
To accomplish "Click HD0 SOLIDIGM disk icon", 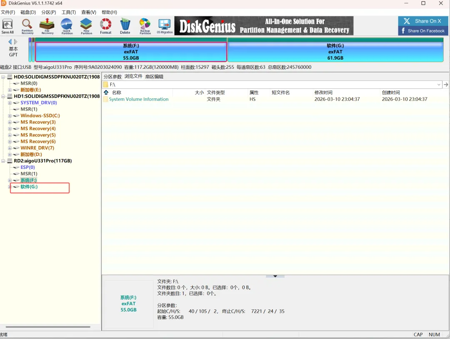I will click(x=10, y=77).
